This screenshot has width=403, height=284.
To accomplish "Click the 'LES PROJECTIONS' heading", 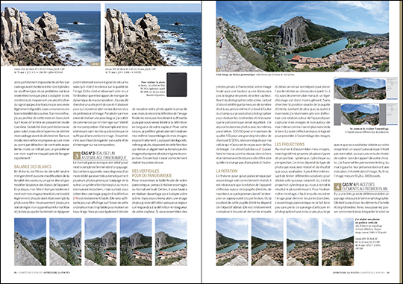I will [x=290, y=145].
